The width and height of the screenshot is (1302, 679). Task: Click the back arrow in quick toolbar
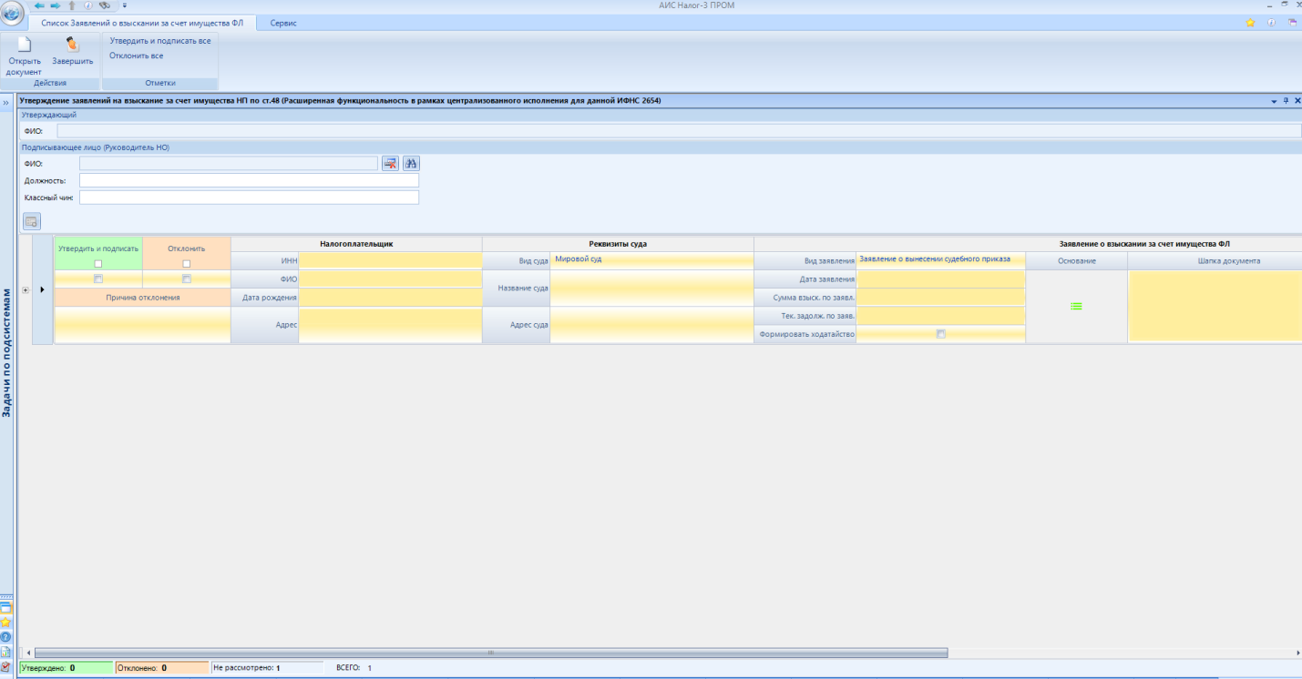39,5
